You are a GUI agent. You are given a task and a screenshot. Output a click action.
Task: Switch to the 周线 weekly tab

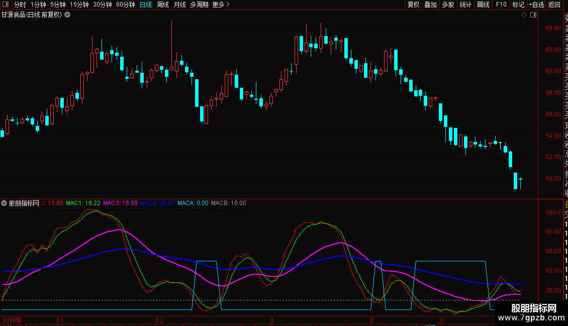click(163, 5)
